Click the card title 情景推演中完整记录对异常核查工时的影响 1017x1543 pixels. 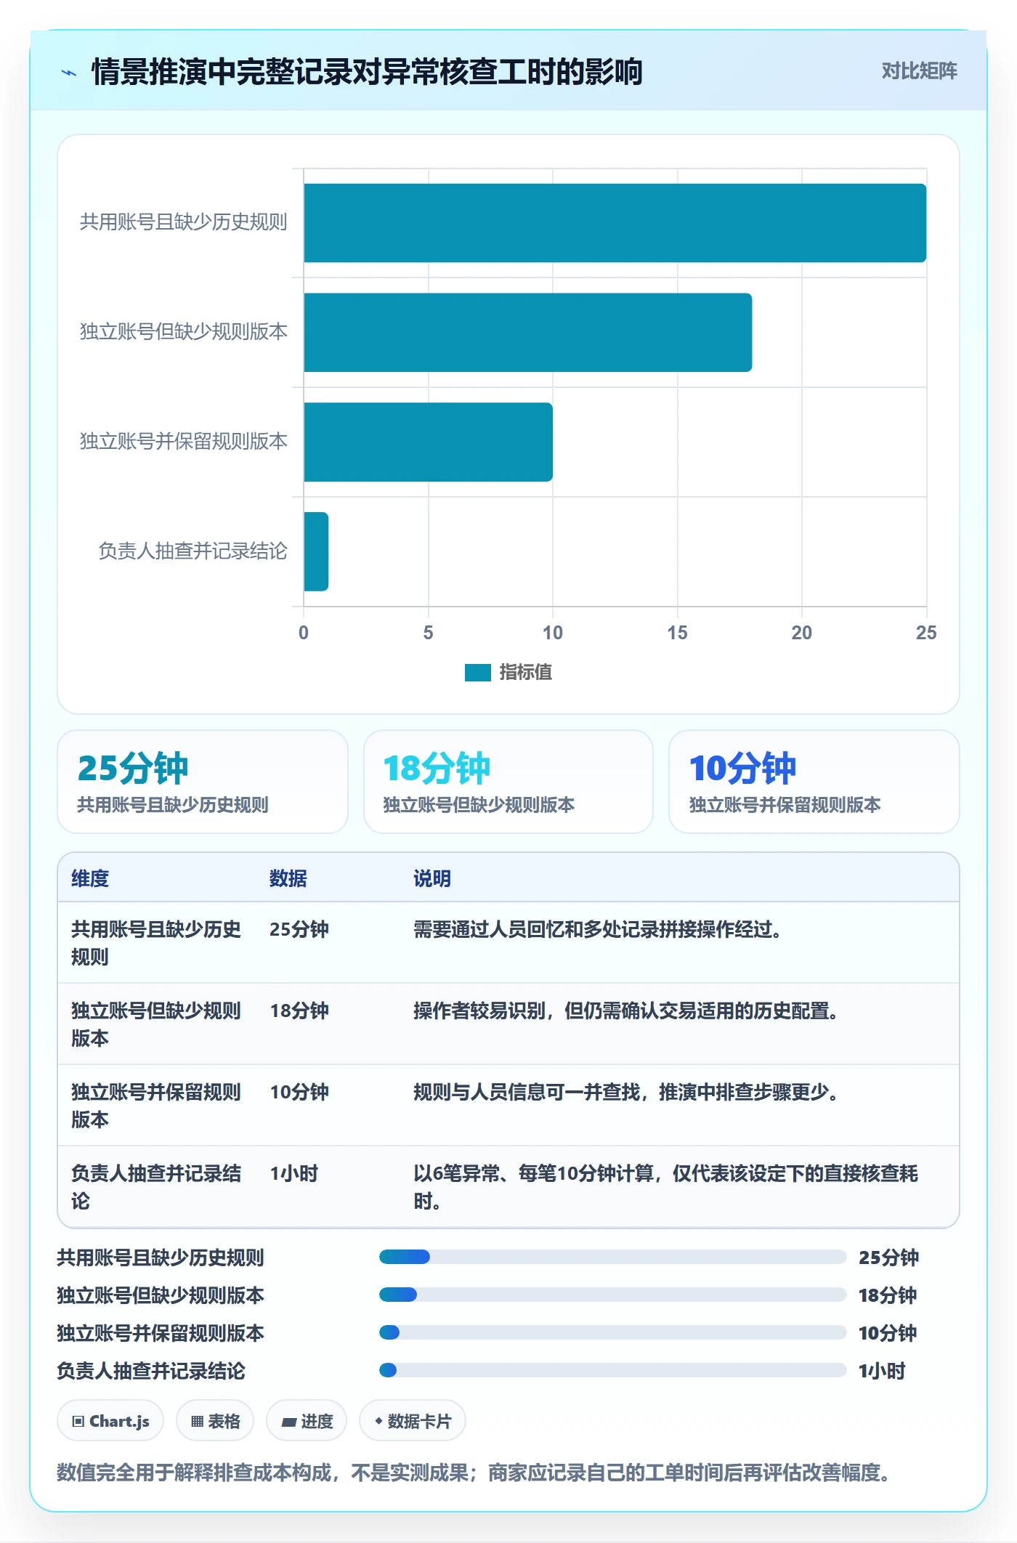pos(367,72)
